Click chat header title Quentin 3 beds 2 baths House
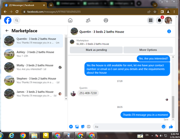 102,32
